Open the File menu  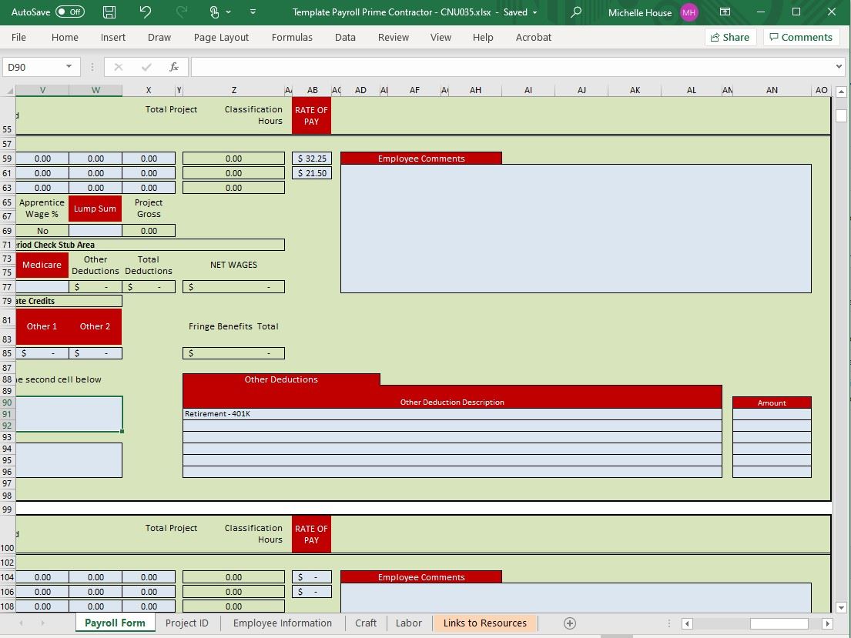pos(18,38)
